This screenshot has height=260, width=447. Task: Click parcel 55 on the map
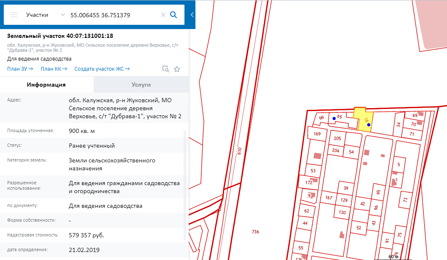(x=301, y=248)
